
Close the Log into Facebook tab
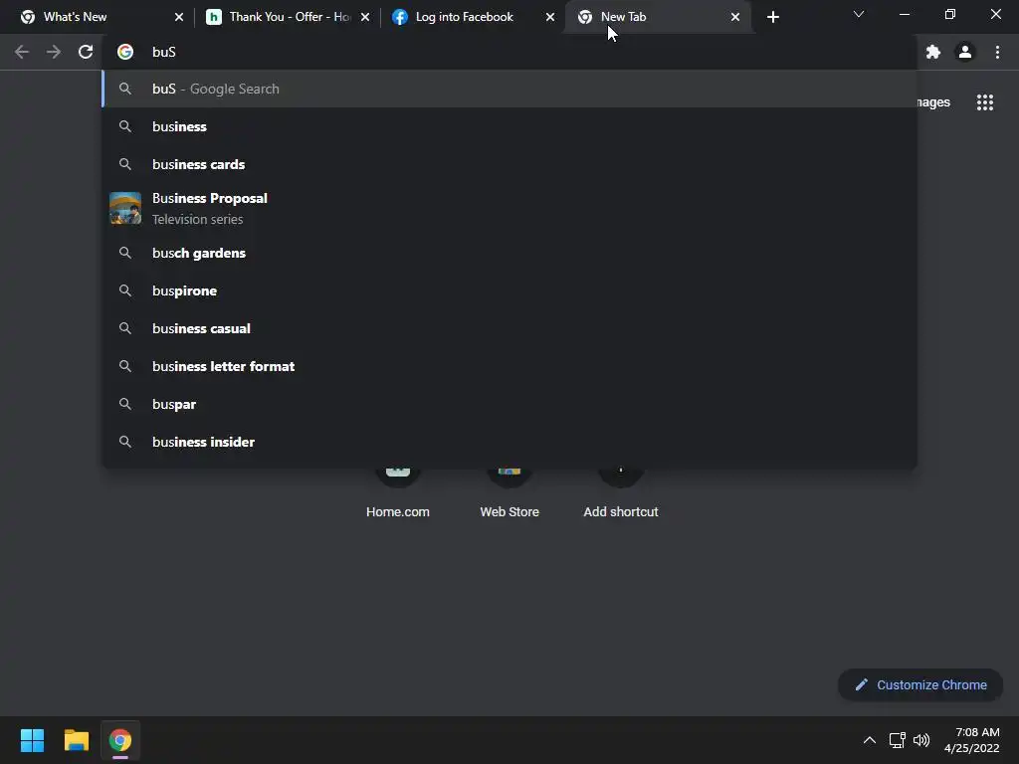[549, 17]
